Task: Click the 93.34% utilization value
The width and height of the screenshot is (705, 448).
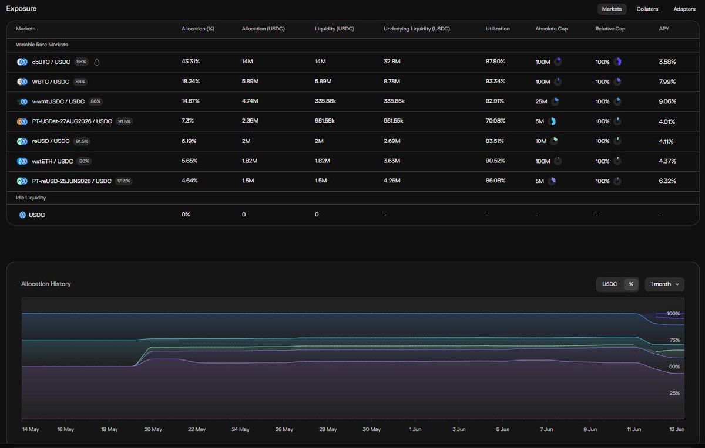Action: tap(495, 82)
